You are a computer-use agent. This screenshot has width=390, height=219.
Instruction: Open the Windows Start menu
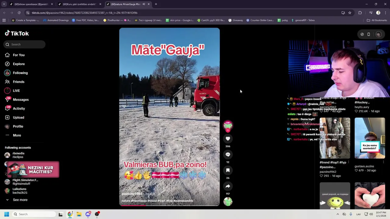[x=6, y=214]
